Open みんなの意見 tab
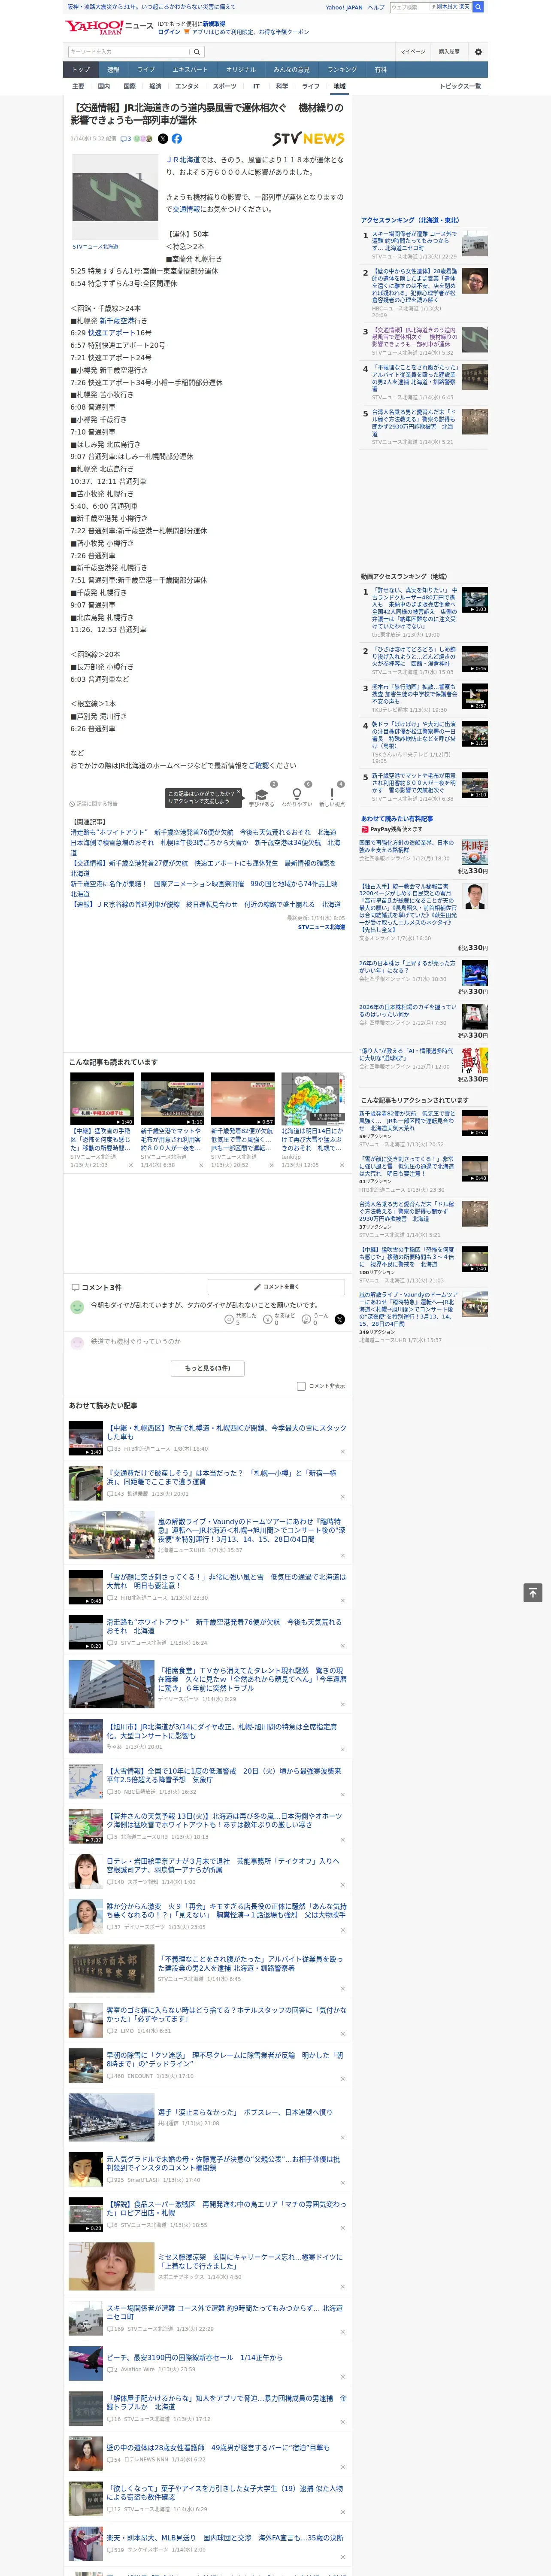This screenshot has width=551, height=2576. click(x=291, y=70)
